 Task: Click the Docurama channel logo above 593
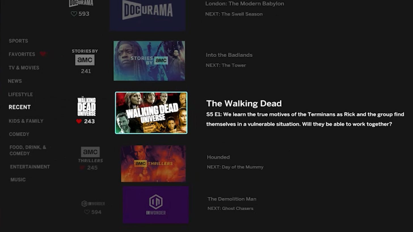click(x=81, y=3)
